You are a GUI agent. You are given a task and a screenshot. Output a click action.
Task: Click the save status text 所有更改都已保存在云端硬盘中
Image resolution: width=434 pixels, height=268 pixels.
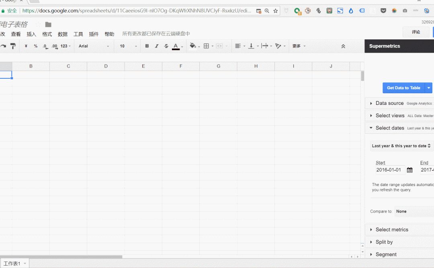click(156, 34)
